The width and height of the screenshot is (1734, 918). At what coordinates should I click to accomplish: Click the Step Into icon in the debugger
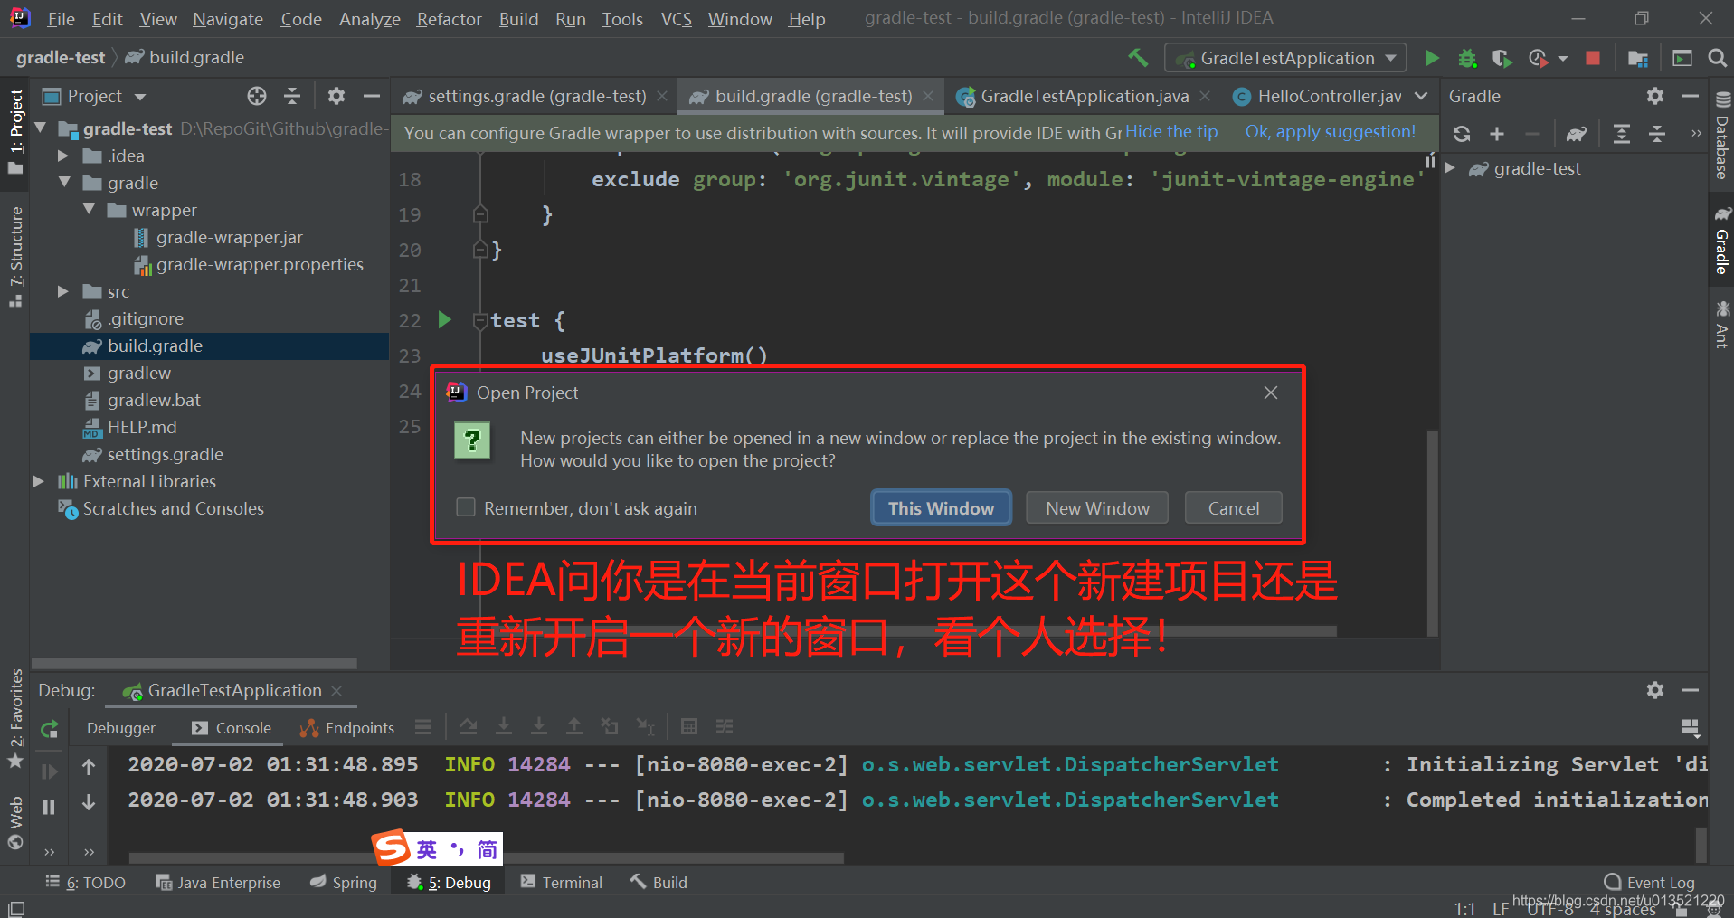tap(504, 726)
